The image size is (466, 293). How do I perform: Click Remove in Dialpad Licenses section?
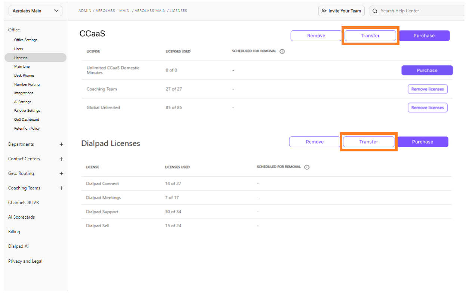click(x=315, y=142)
